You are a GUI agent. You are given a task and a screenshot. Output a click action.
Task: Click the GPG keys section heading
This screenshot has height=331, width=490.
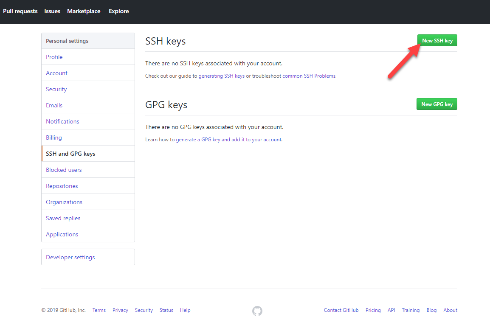[x=166, y=105]
